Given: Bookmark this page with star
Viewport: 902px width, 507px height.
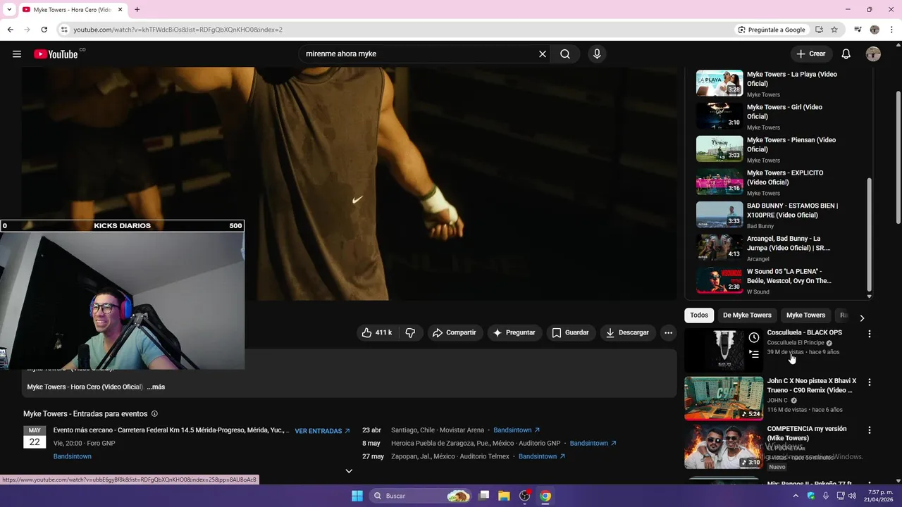Looking at the screenshot, I should [834, 30].
